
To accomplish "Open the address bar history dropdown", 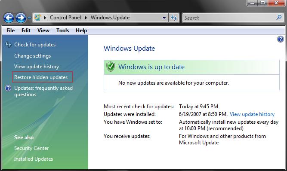I will pyautogui.click(x=164, y=18).
